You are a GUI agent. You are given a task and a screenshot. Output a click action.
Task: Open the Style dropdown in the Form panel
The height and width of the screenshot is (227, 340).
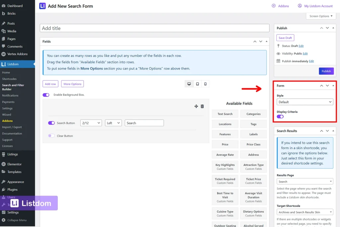[x=305, y=101]
